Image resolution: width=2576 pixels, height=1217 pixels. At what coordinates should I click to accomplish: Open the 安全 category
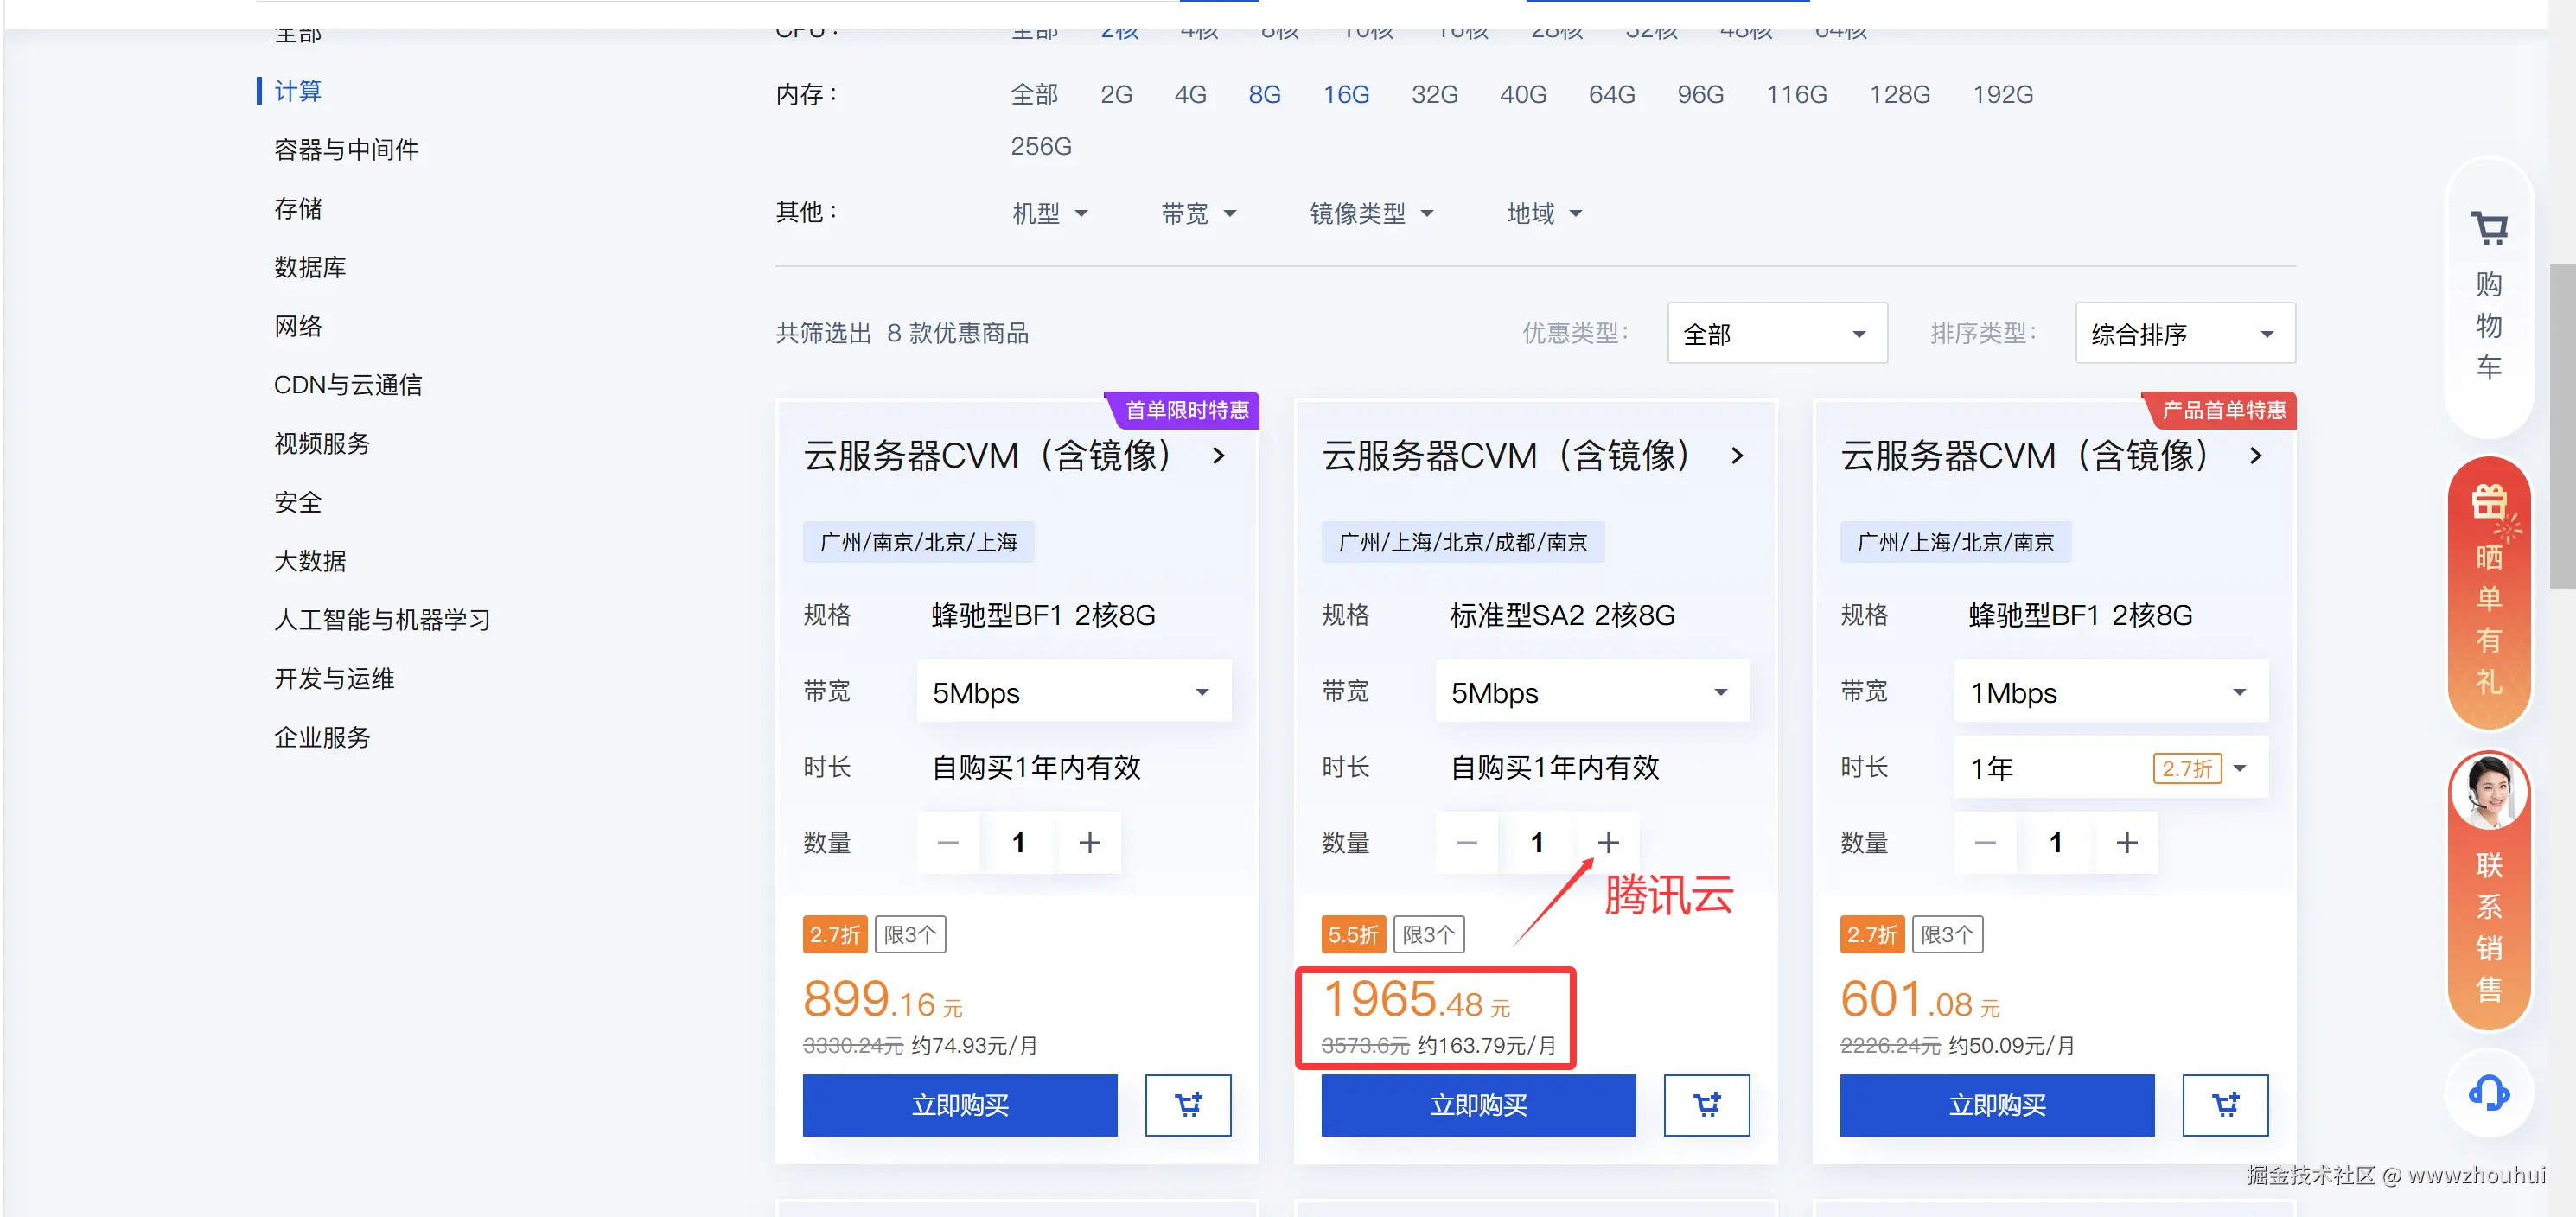point(298,502)
